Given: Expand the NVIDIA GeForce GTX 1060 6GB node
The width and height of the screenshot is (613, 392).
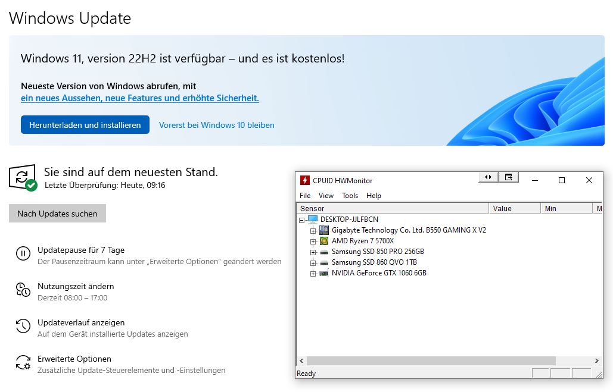Looking at the screenshot, I should [313, 274].
